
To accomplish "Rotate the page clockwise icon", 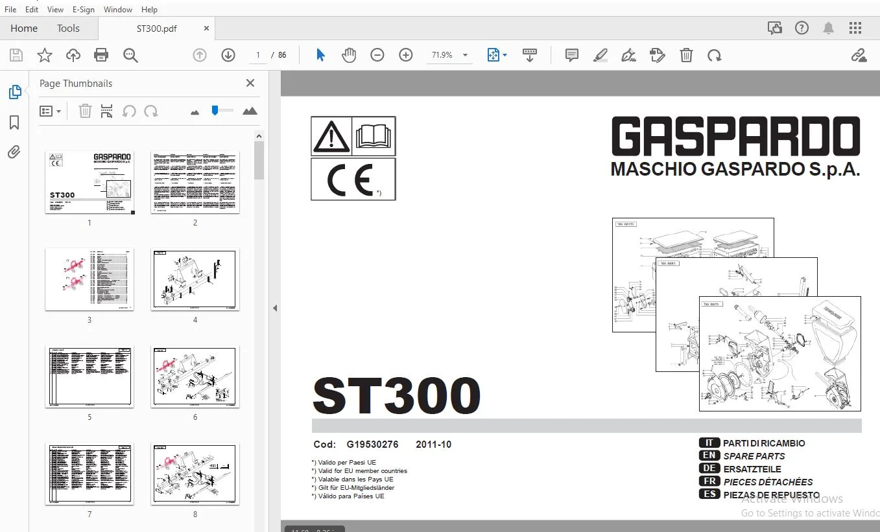I will pyautogui.click(x=715, y=56).
